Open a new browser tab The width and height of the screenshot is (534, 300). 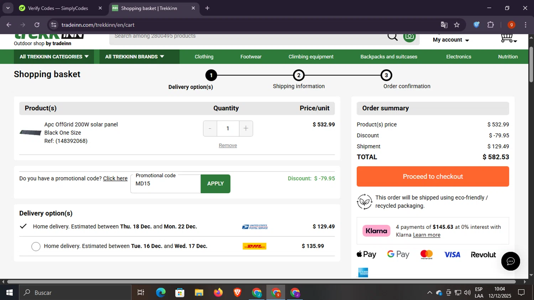click(207, 8)
